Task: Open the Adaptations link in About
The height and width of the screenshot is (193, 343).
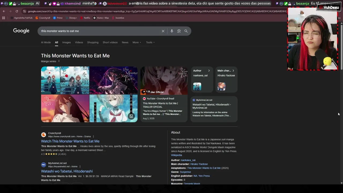Action: (x=204, y=168)
